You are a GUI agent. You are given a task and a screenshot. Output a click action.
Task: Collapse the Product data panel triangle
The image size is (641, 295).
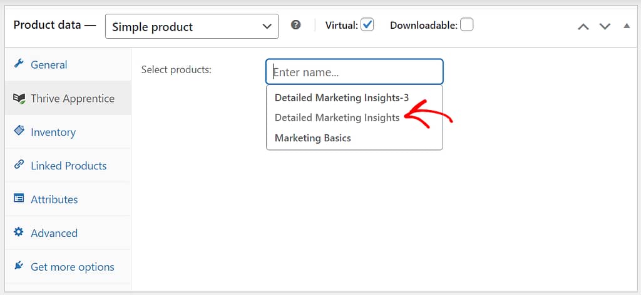click(627, 26)
